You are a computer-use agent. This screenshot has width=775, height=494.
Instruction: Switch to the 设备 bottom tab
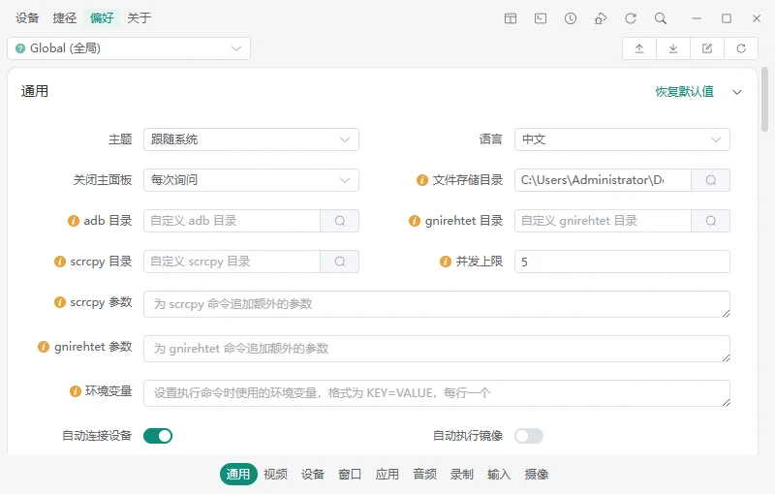313,475
